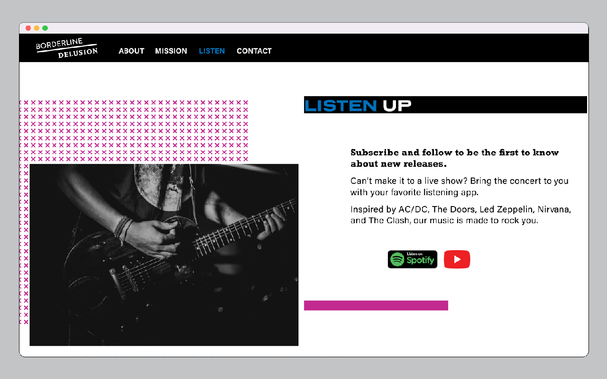Viewport: 607px width, 379px height.
Task: Select the highlighted LISTEN nav item
Action: pos(212,51)
